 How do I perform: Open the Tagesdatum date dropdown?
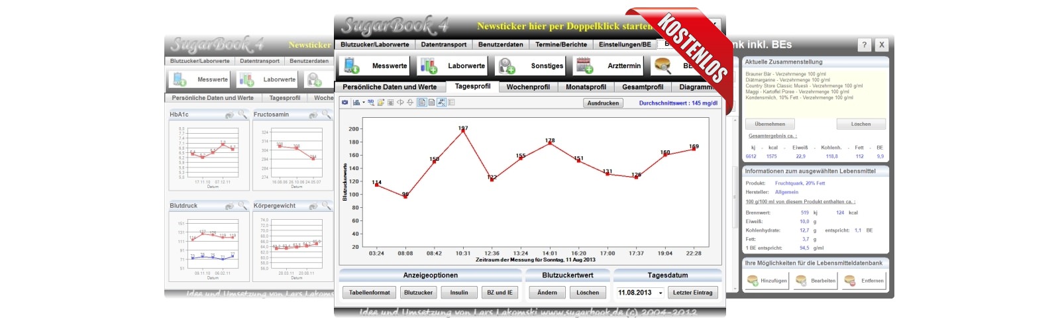pos(661,293)
